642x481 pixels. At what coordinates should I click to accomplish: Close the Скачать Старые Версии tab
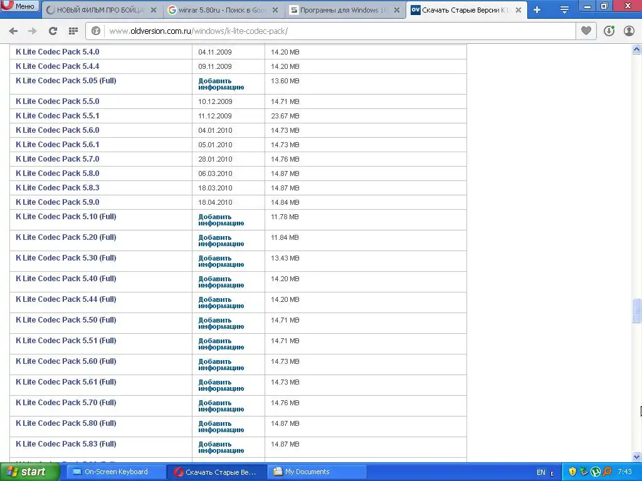[518, 10]
